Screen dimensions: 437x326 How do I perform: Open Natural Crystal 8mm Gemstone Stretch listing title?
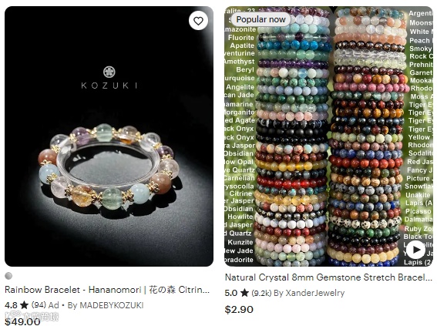328,277
